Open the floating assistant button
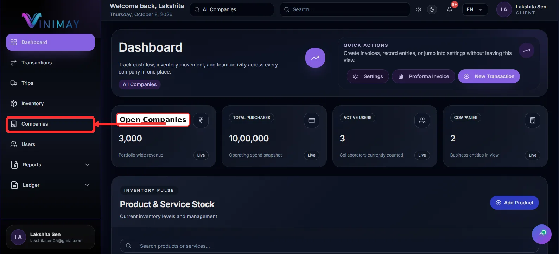This screenshot has width=559, height=254. coord(542,234)
